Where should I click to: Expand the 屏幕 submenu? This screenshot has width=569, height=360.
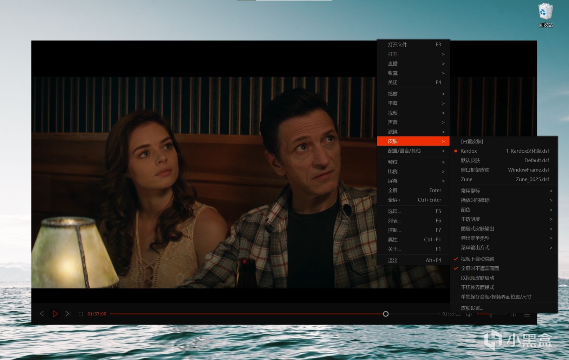[413, 181]
